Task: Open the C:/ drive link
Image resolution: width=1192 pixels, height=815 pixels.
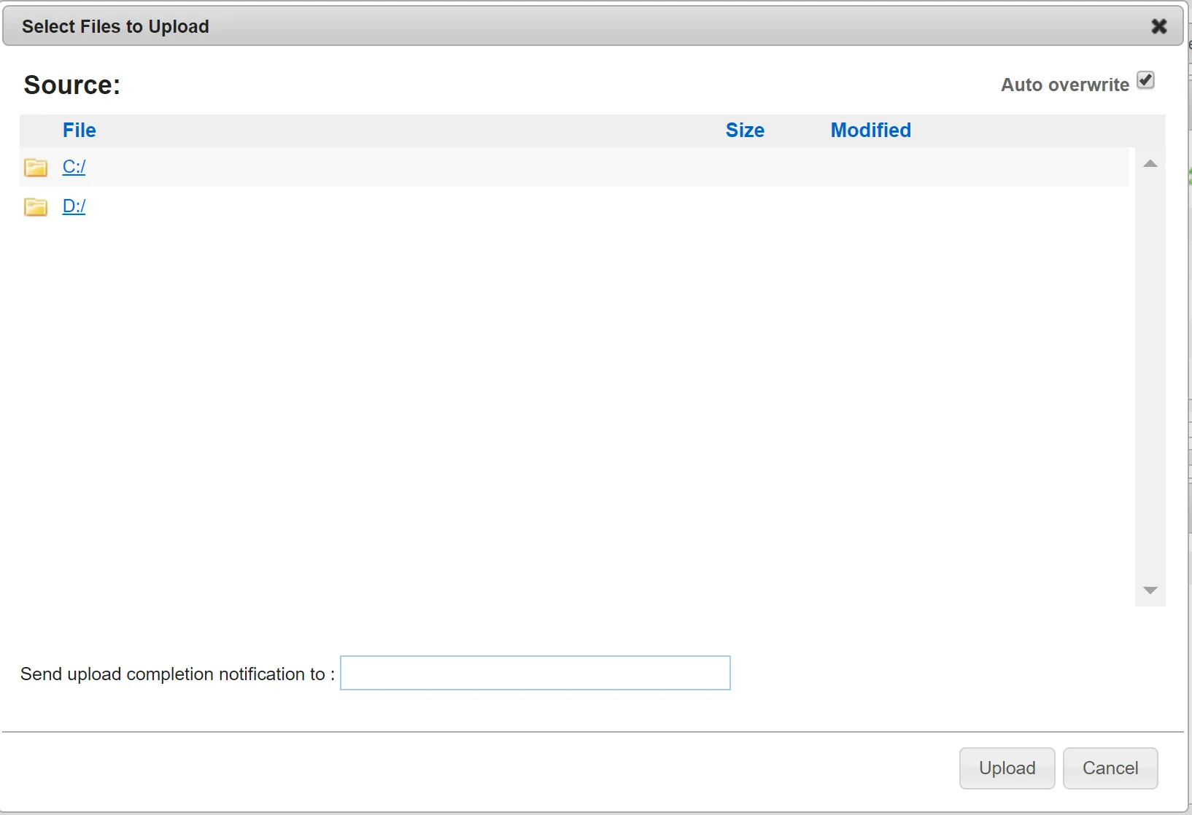Action: click(74, 167)
